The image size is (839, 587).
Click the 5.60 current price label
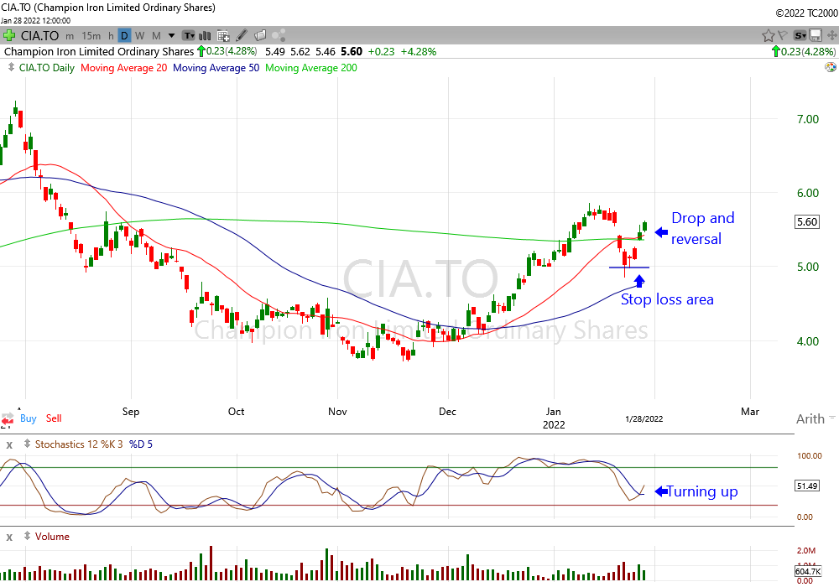807,222
